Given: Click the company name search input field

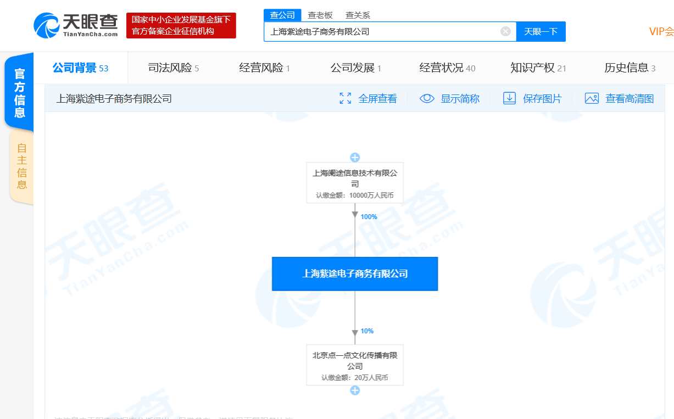Looking at the screenshot, I should click(x=382, y=31).
